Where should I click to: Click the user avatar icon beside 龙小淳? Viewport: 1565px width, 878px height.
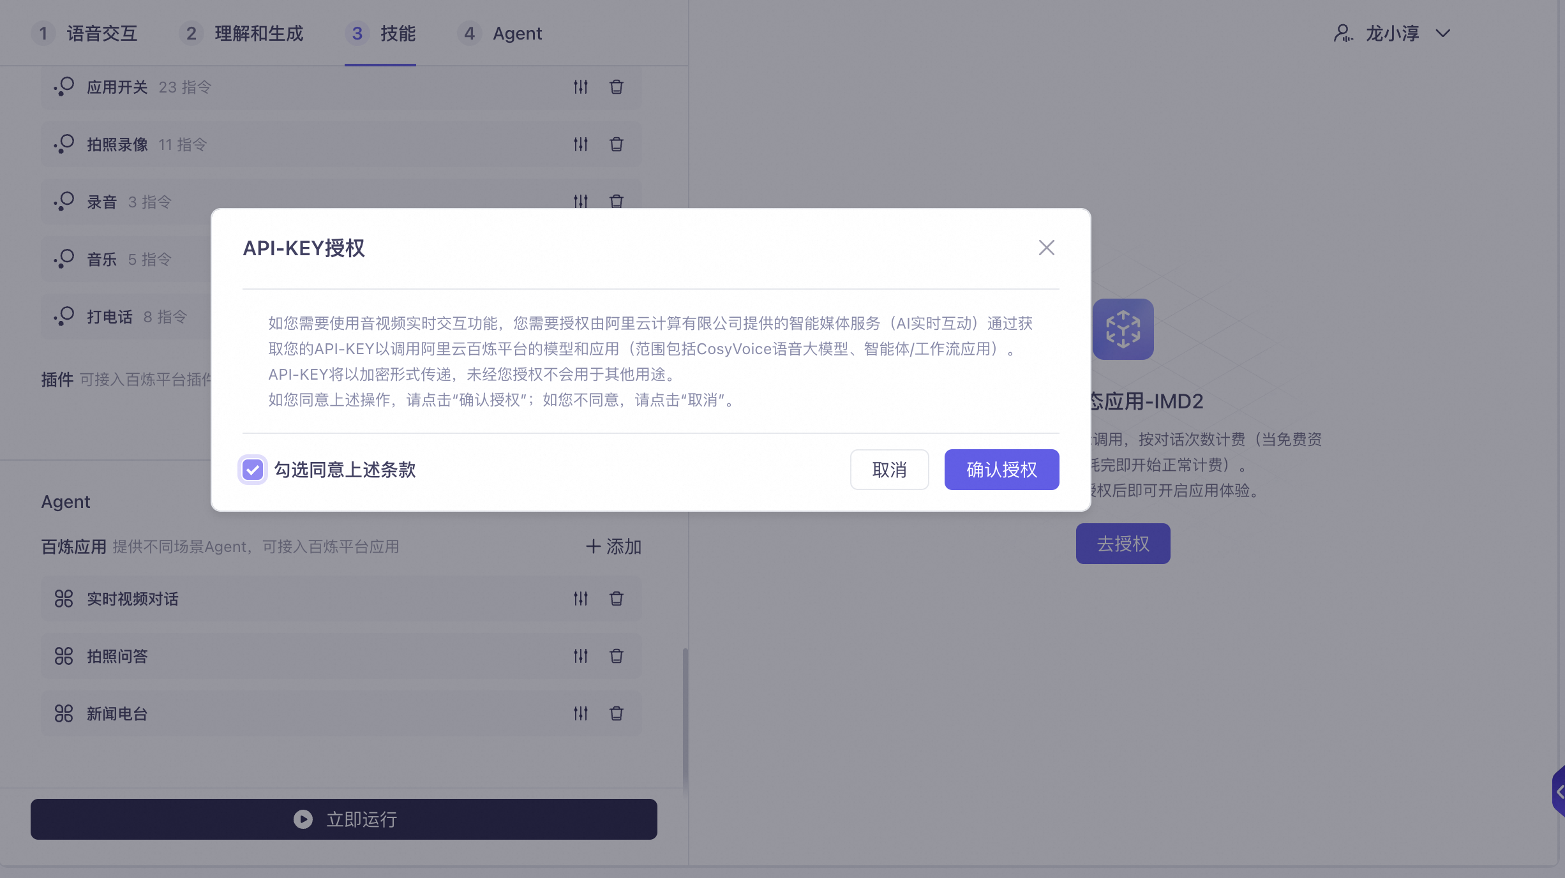(1343, 33)
